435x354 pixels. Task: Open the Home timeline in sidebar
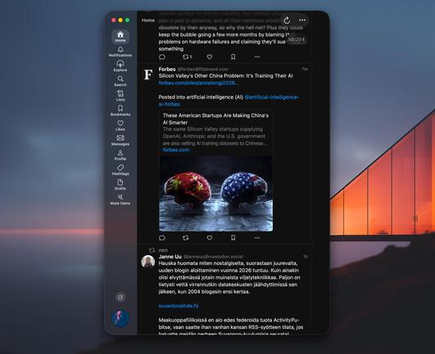tap(120, 37)
